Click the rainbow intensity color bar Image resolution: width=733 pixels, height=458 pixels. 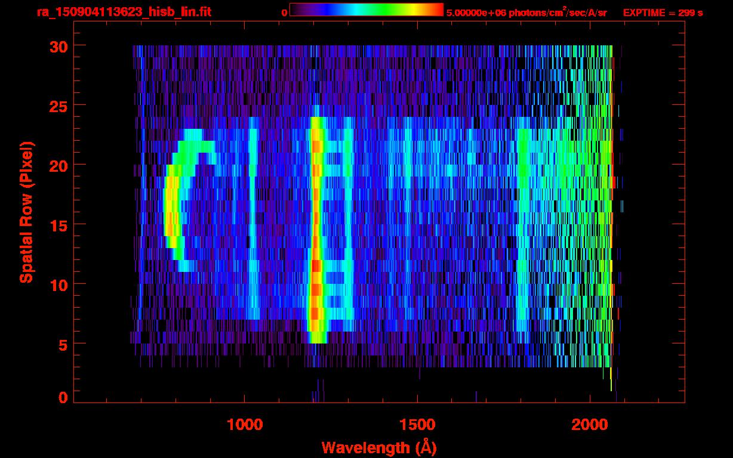[366, 10]
